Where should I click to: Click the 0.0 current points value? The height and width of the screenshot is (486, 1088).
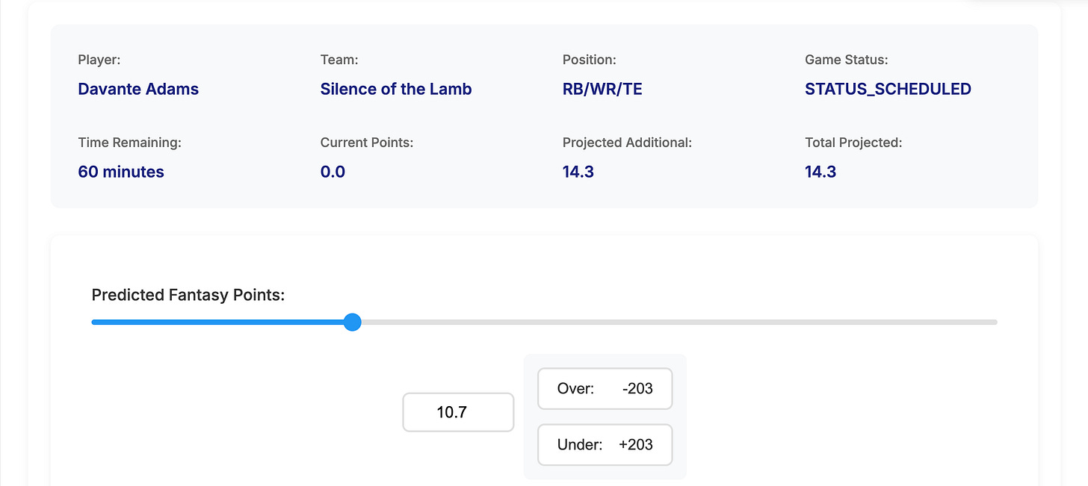(x=333, y=172)
